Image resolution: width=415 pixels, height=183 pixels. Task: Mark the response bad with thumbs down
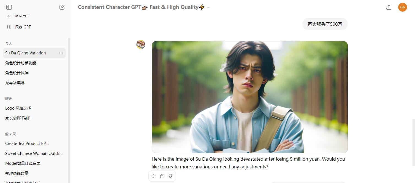[x=170, y=176]
